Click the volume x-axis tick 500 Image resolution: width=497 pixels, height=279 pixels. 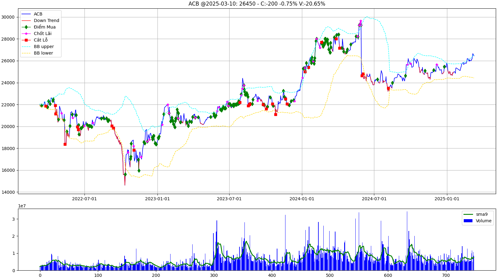point(330,275)
